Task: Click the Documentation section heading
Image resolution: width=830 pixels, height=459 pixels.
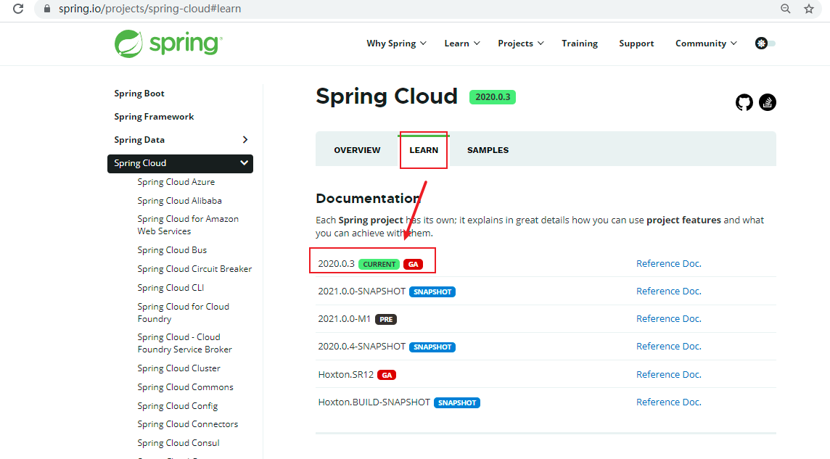Action: point(369,198)
